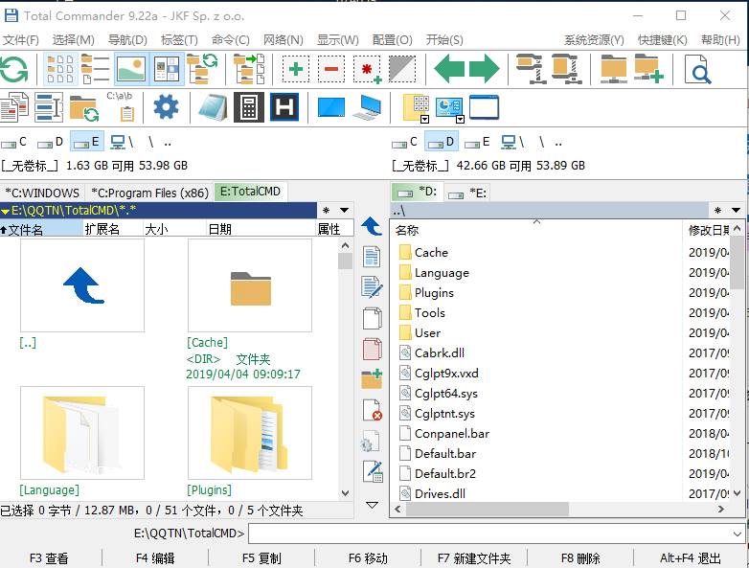This screenshot has height=568, width=749.
Task: Open the 文件(F) menu
Action: pyautogui.click(x=21, y=40)
